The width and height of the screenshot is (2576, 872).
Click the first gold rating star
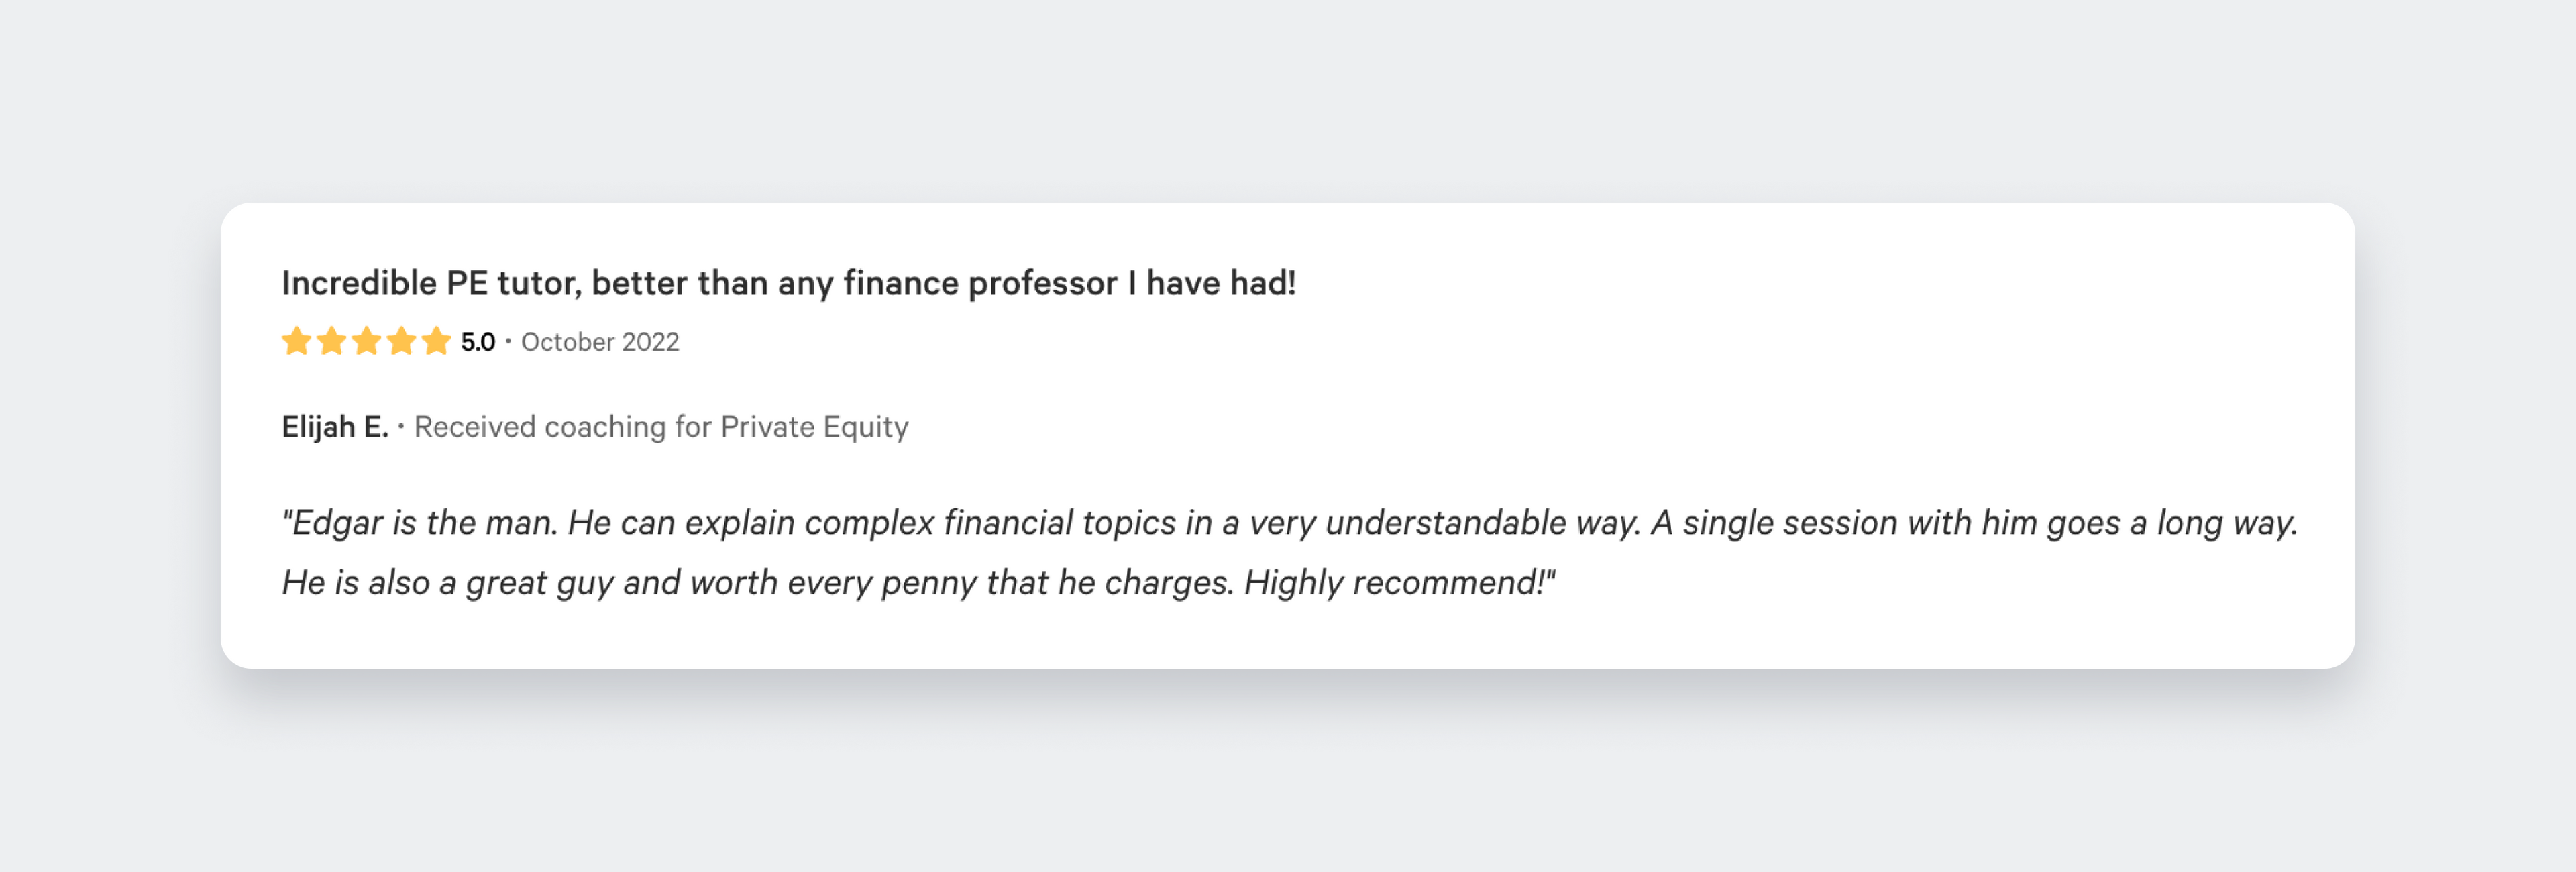(x=296, y=342)
